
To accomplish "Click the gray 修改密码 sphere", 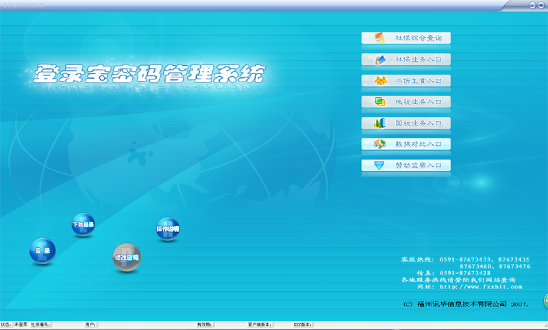I will point(126,257).
